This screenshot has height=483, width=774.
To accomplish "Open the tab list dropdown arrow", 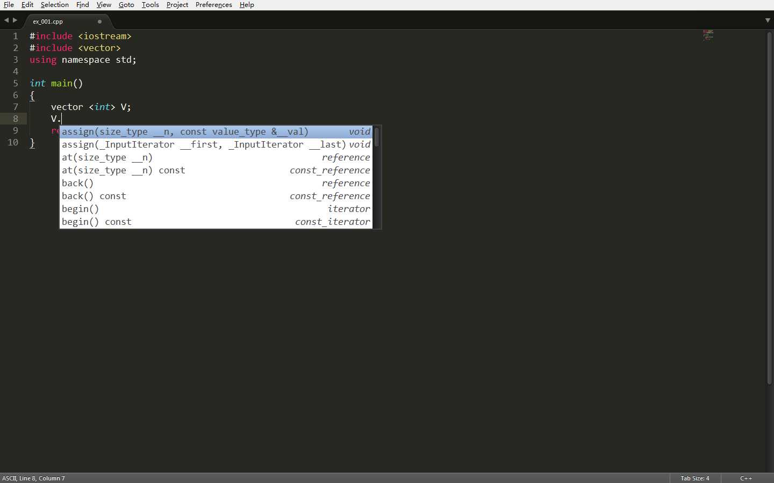I will (768, 20).
